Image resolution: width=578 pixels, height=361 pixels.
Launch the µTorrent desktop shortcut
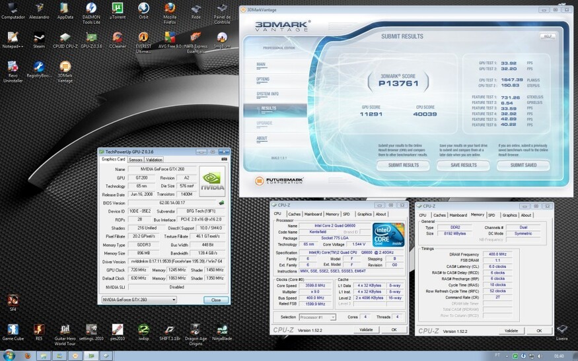tap(117, 11)
